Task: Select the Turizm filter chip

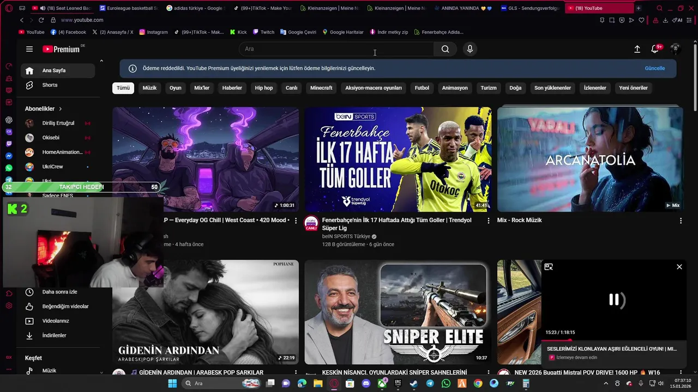Action: 489,88
